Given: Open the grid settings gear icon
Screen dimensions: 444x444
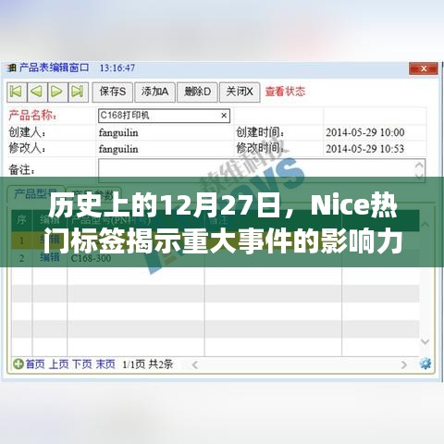Looking at the screenshot, I should (425, 364).
